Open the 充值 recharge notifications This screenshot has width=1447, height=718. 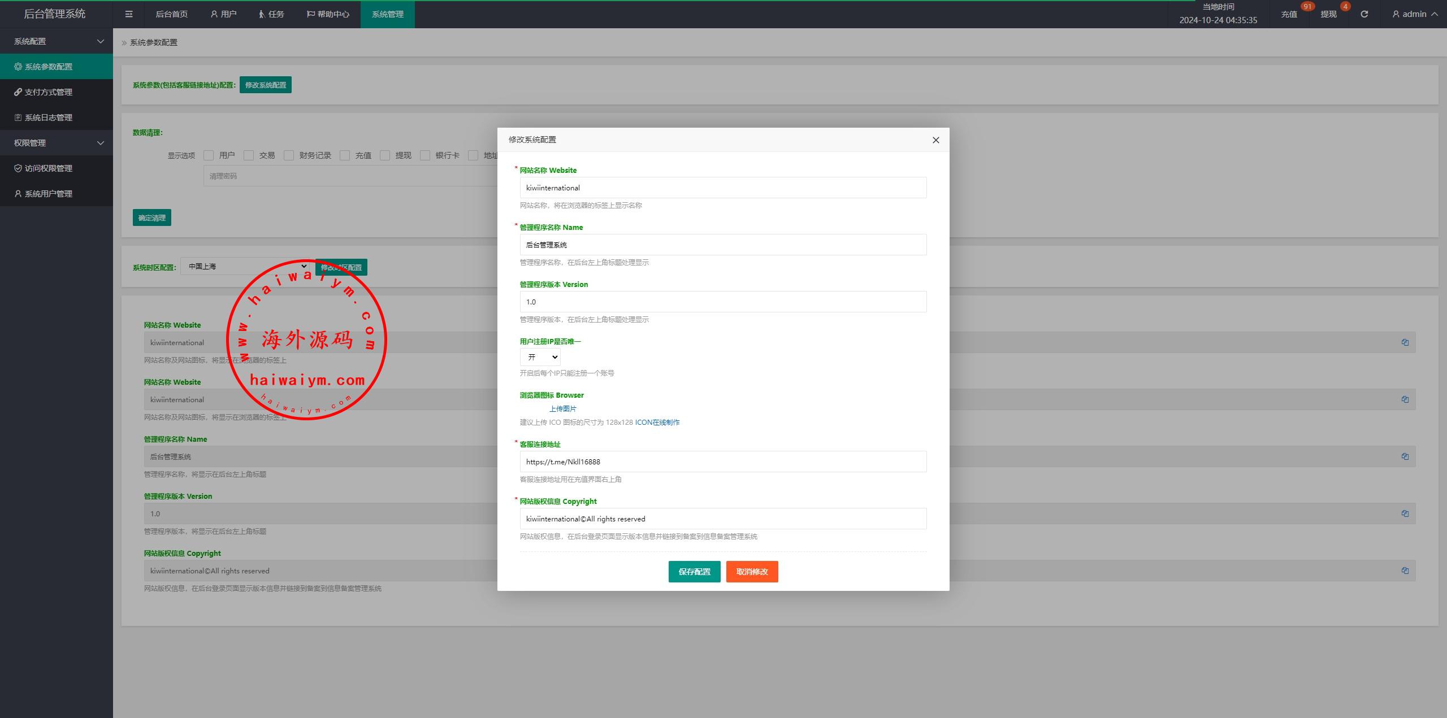(1289, 14)
